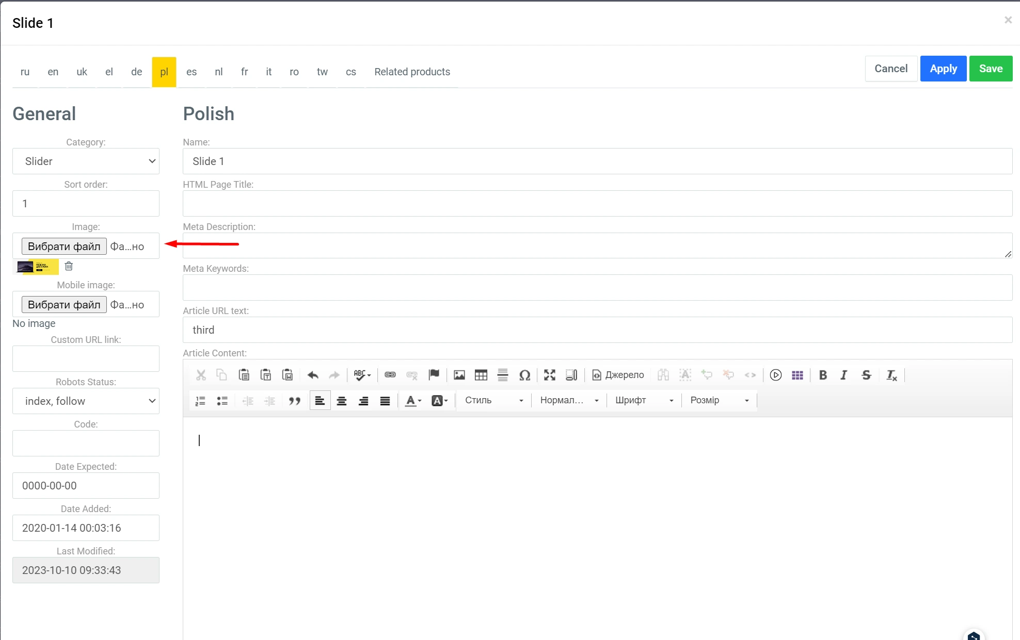This screenshot has width=1020, height=640.
Task: Insert link with chain icon
Action: click(x=390, y=375)
